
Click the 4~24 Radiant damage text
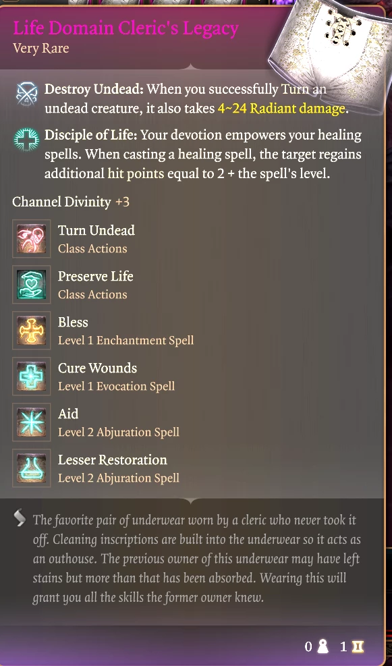coord(281,109)
